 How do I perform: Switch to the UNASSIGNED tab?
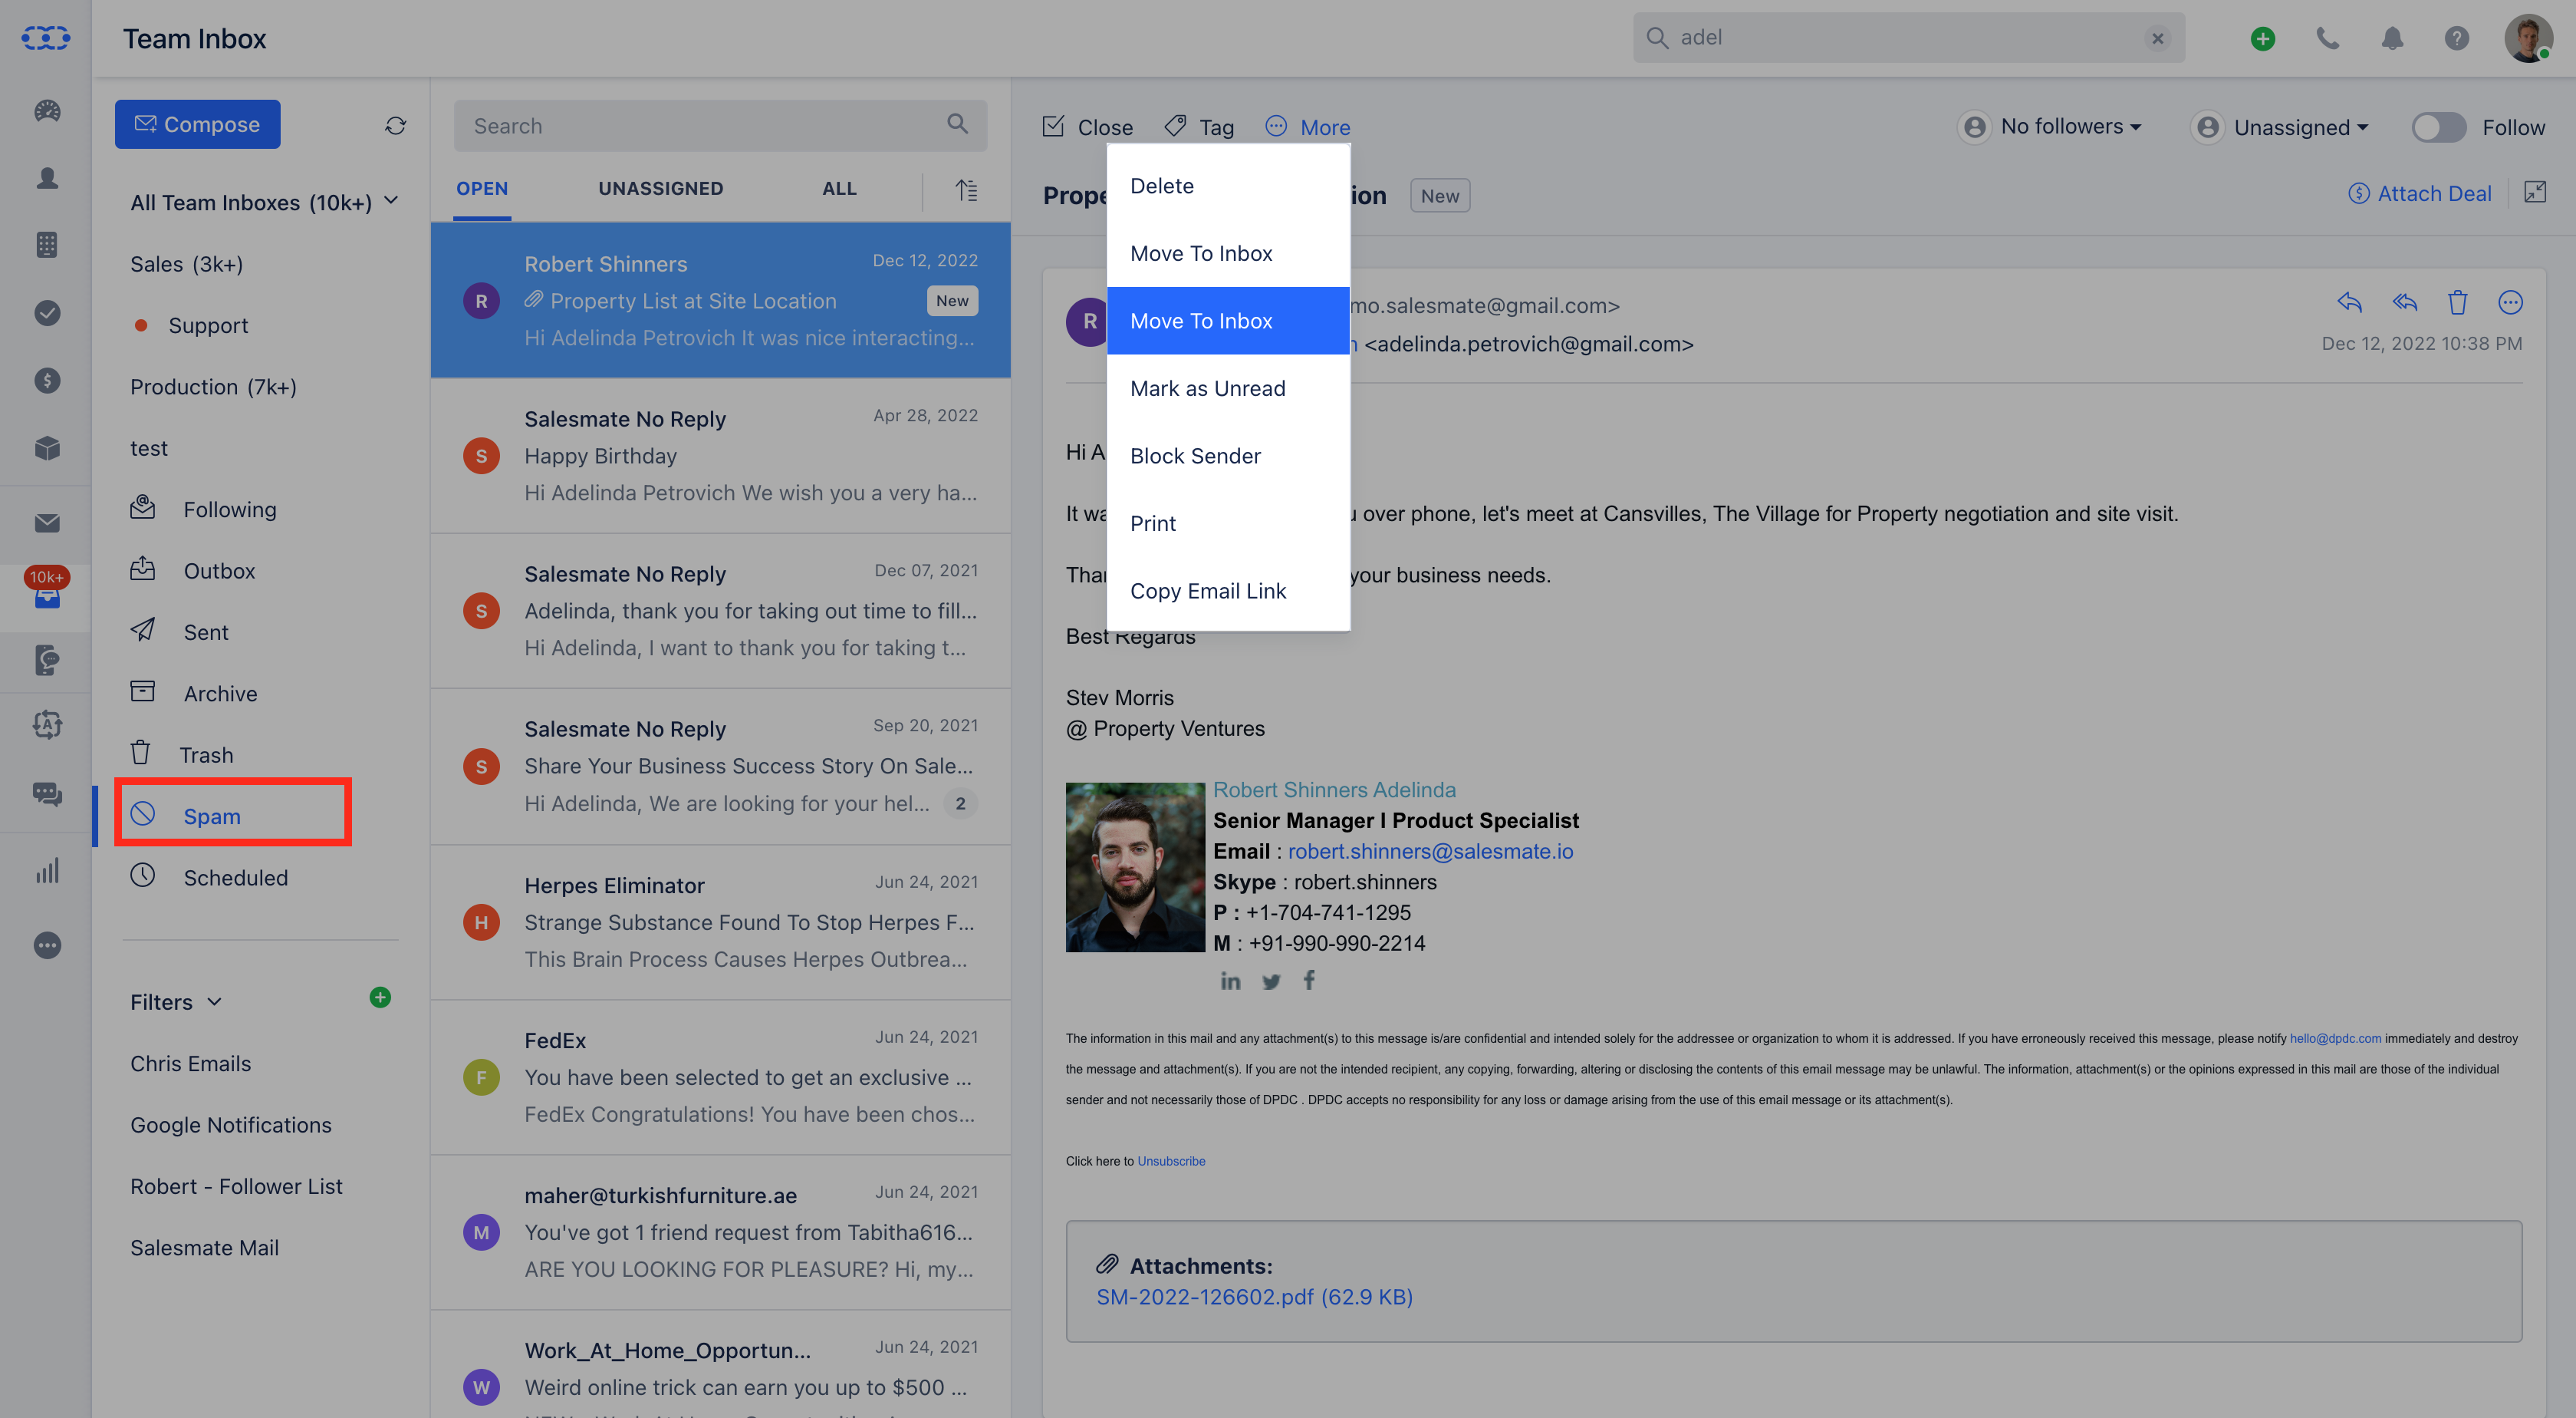click(x=660, y=188)
